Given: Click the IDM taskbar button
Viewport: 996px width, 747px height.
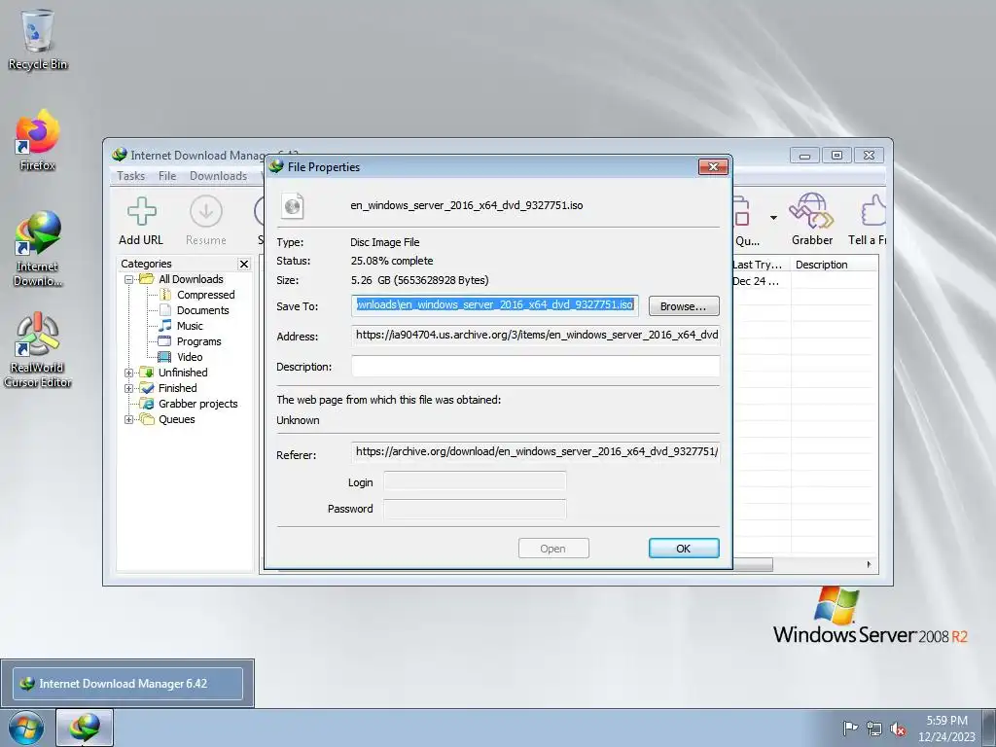Looking at the screenshot, I should point(85,728).
